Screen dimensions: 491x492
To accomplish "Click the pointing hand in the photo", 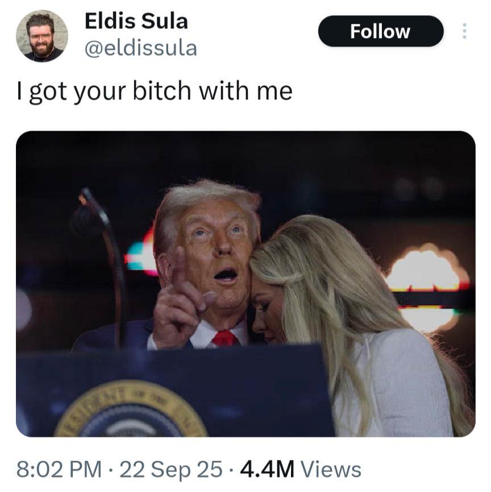I will 183,298.
